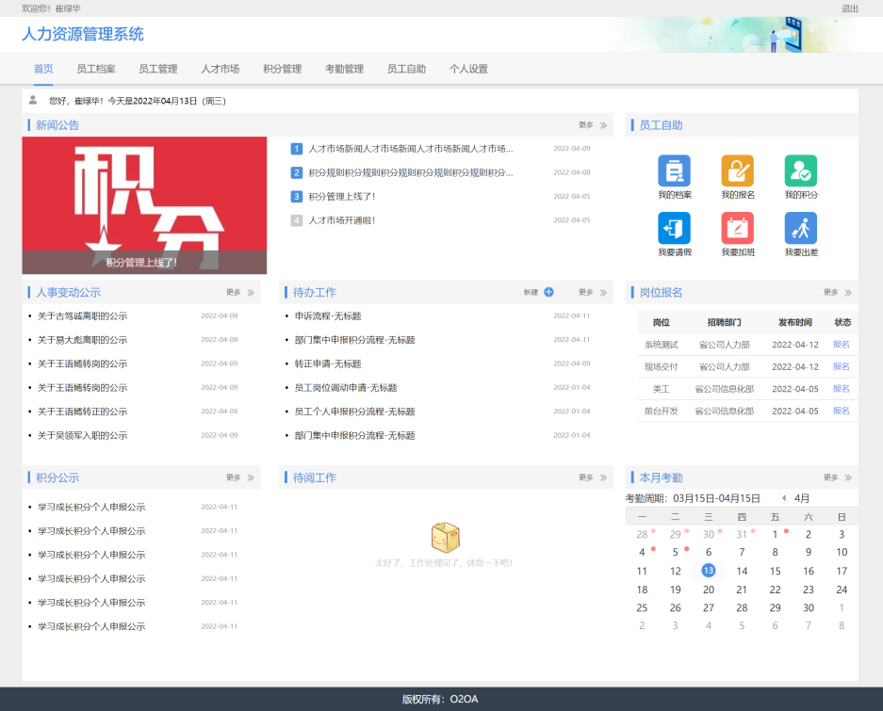Switch to the 员工档案 tab
This screenshot has width=883, height=711.
(96, 69)
